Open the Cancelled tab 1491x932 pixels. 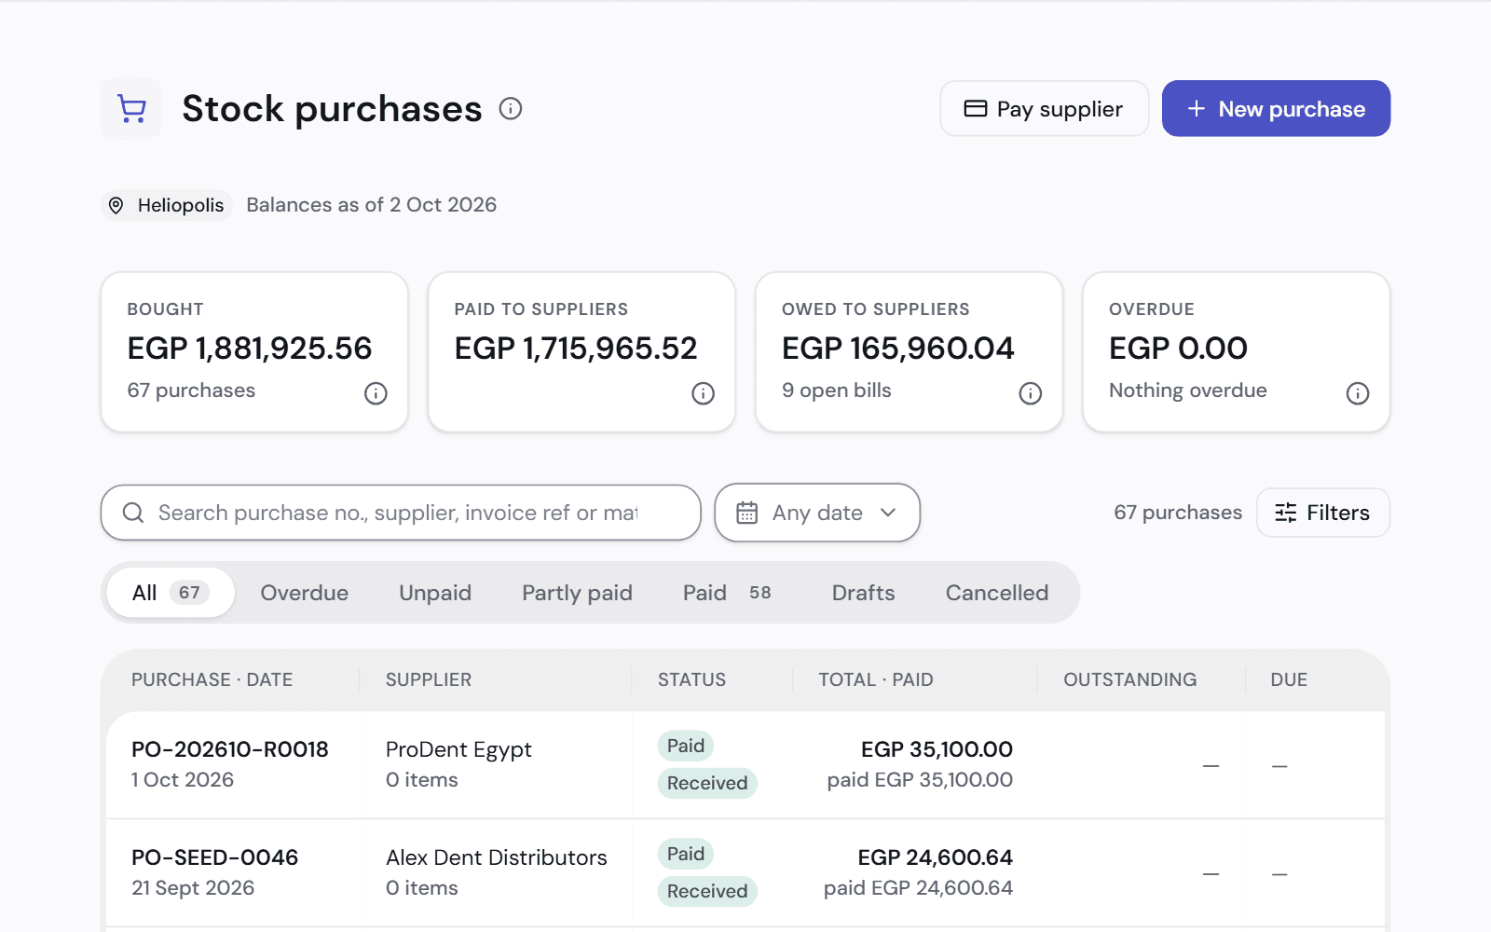tap(997, 593)
